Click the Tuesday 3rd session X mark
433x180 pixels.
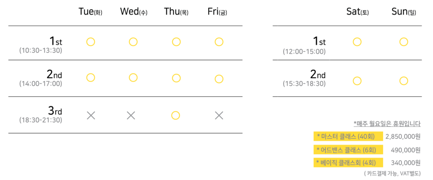[x=90, y=115]
